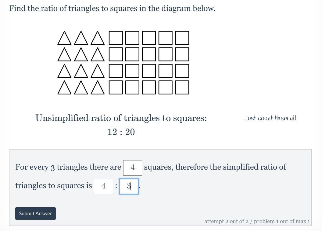322x231 pixels.
Task: Select the bottom-left triangle in the diagram
Action: (x=64, y=88)
